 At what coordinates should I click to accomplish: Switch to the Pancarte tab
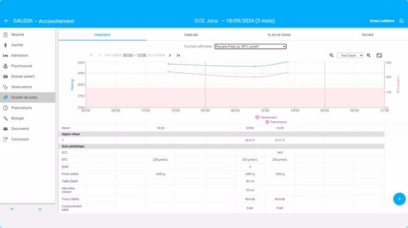click(103, 35)
